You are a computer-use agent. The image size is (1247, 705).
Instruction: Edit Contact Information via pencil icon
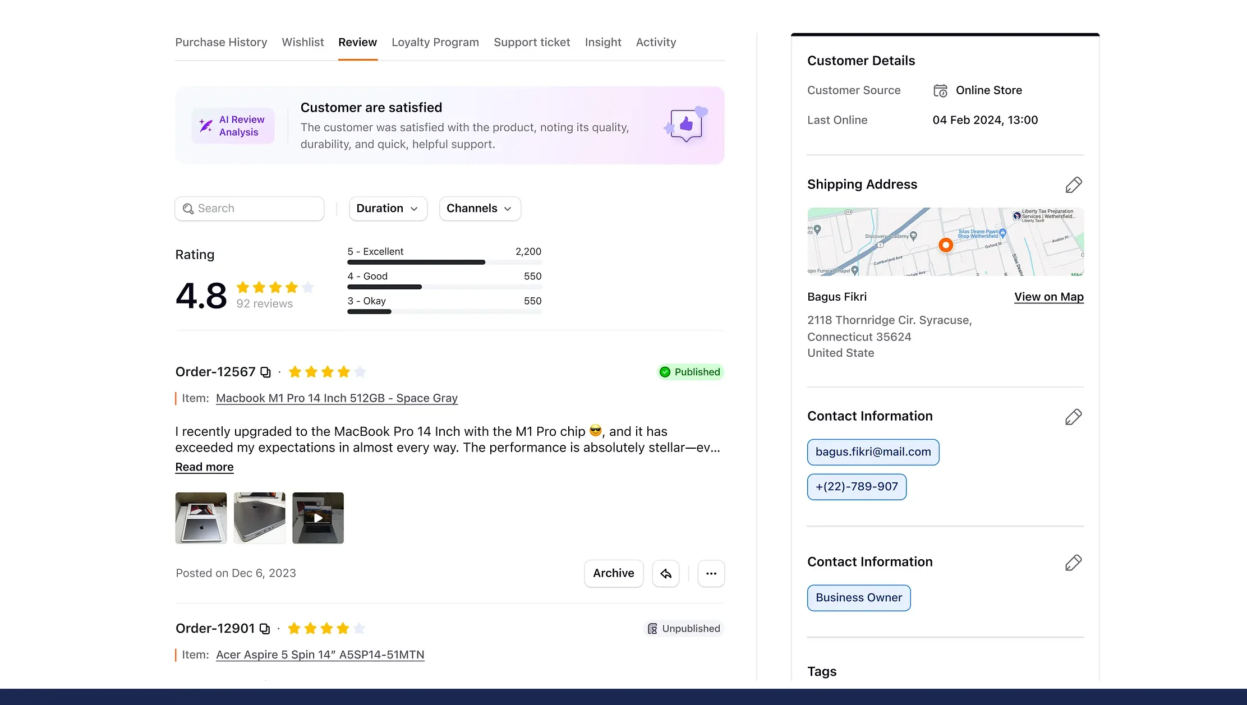(1073, 417)
